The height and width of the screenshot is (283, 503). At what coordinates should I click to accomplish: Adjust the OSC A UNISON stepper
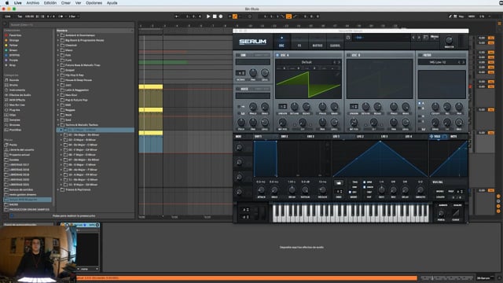pos(283,107)
